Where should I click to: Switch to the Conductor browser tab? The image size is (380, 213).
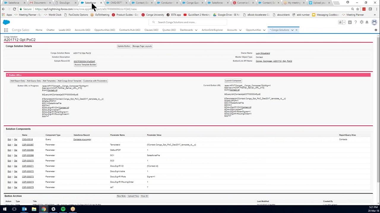tap(167, 3)
